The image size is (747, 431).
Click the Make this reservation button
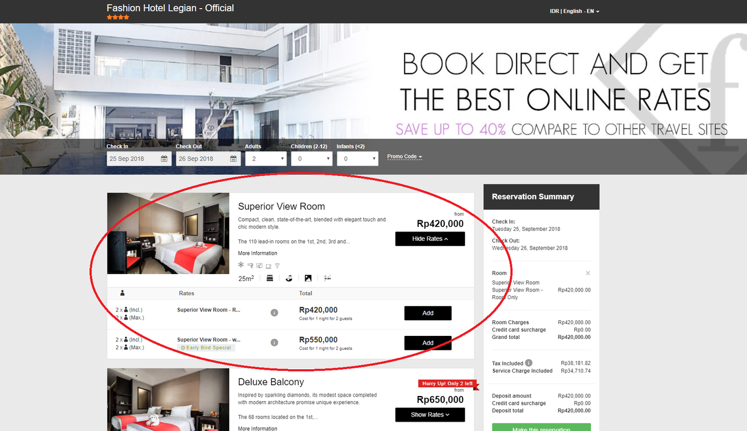(542, 428)
